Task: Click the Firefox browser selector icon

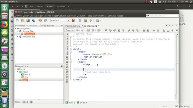Action: click(73, 20)
